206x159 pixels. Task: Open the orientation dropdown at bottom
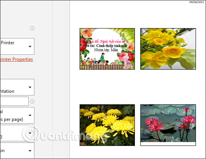tap(17, 151)
